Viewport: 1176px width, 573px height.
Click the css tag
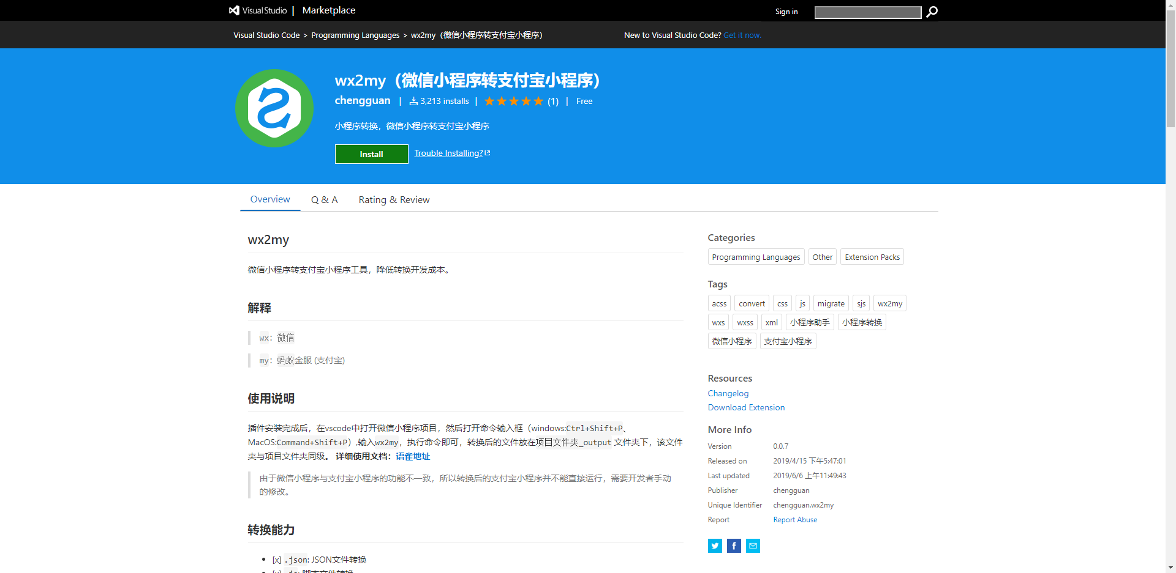tap(782, 303)
